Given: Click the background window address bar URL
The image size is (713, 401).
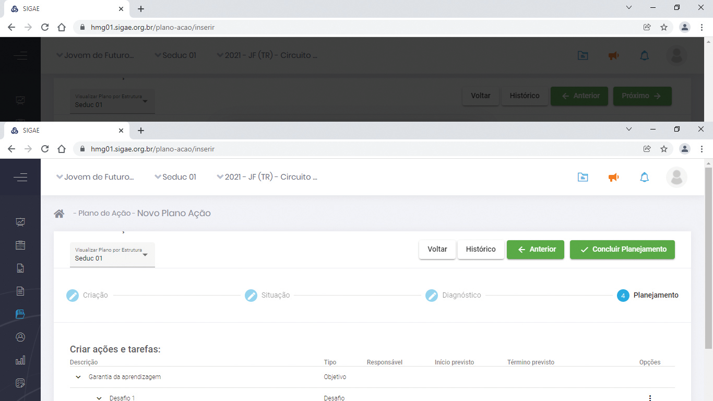Looking at the screenshot, I should [152, 27].
